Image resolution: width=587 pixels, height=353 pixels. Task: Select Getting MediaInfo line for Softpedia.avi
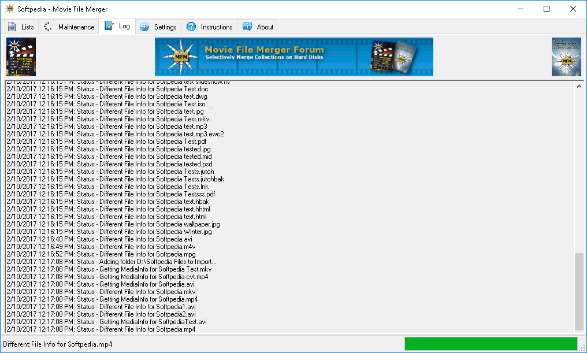101,284
